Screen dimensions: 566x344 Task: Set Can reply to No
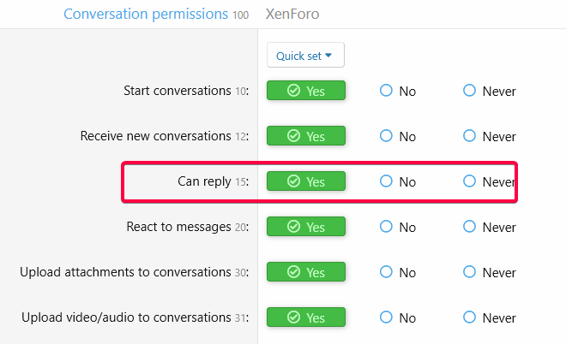pyautogui.click(x=386, y=181)
